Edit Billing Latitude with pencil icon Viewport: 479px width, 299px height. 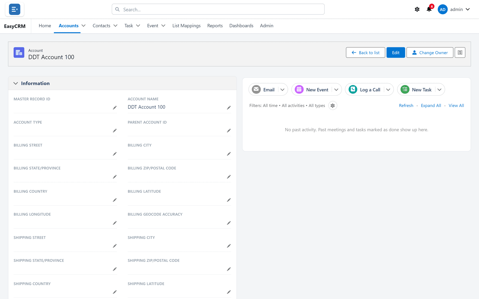[229, 200]
